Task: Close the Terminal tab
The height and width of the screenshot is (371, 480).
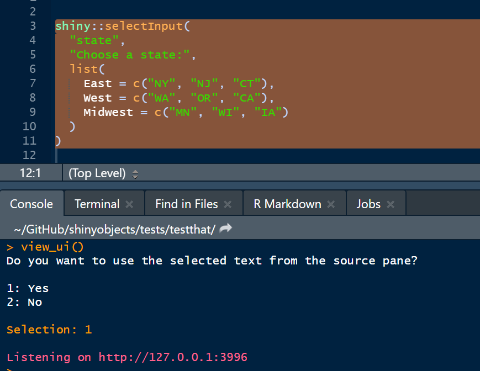Action: point(129,204)
